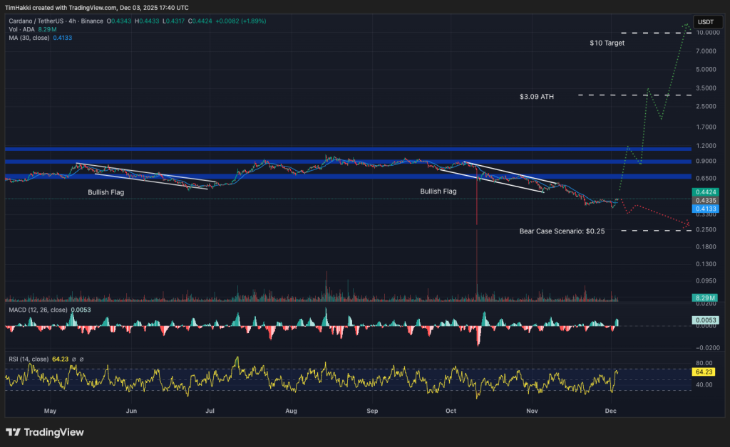Click the yellow 64.23 RSI value flag
Screen dimensions: 730x447
(702, 371)
